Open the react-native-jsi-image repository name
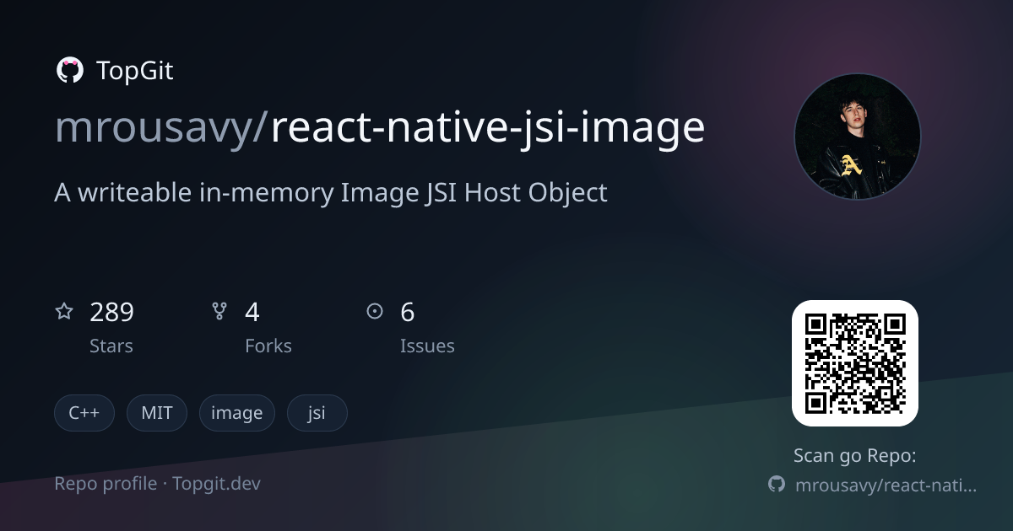The height and width of the screenshot is (531, 1013). pos(487,128)
